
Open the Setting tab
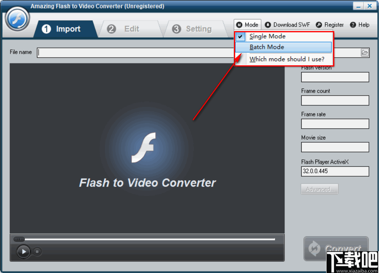point(199,28)
